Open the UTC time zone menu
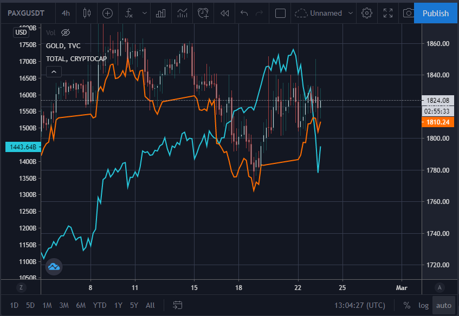 point(360,306)
